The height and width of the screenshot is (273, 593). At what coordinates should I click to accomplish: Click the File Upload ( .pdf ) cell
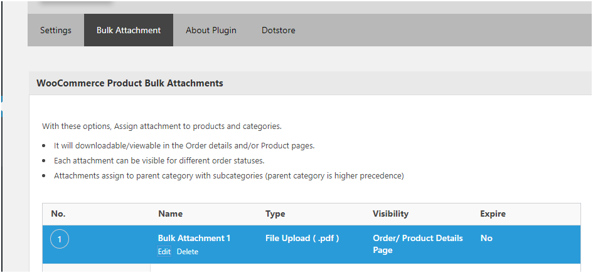(x=302, y=239)
